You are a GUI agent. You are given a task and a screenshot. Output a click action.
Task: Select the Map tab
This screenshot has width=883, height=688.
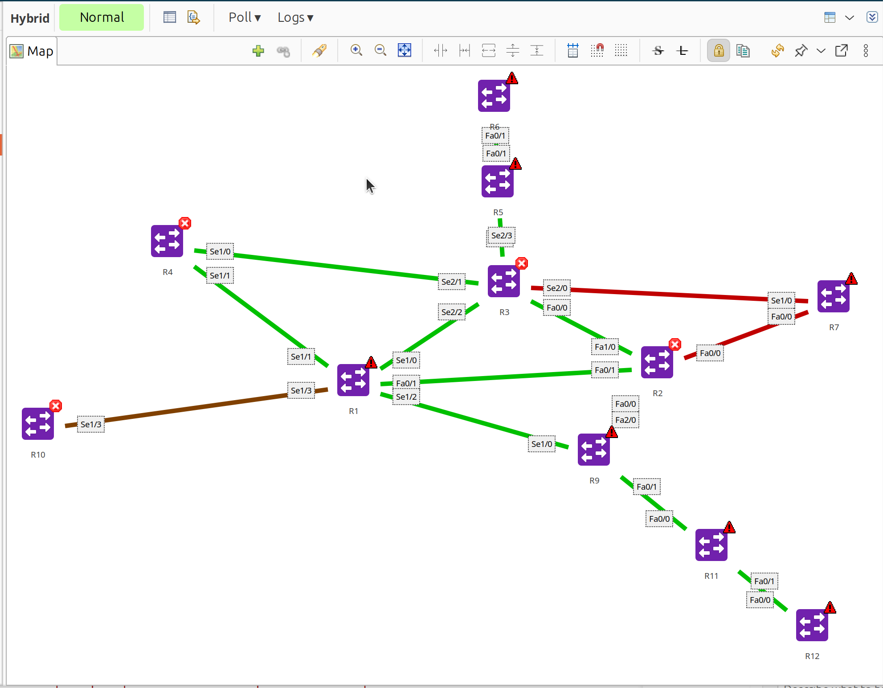click(32, 51)
